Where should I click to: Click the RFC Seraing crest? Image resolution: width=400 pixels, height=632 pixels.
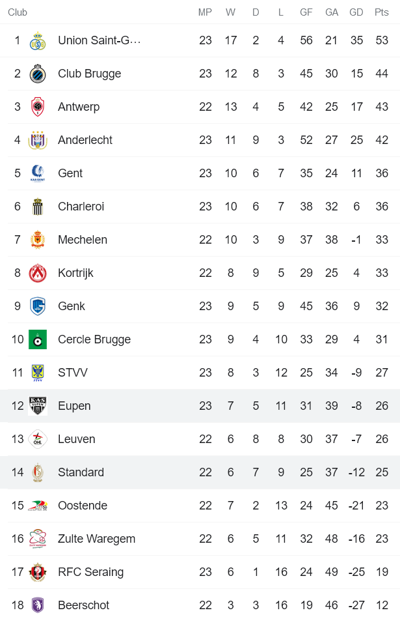[x=38, y=571]
